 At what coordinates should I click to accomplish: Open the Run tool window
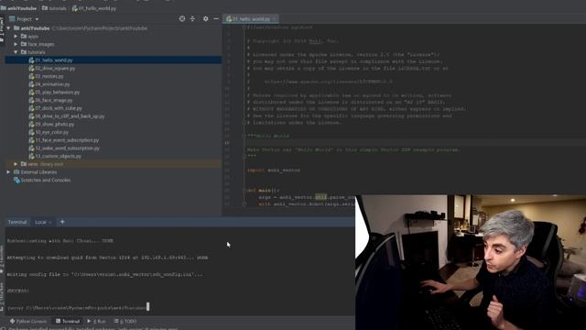pyautogui.click(x=96, y=321)
